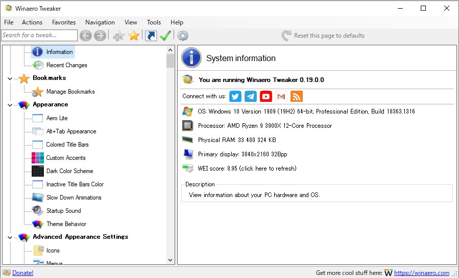Select Inactive Title Bars Color tweak
The height and width of the screenshot is (278, 459).
75,184
